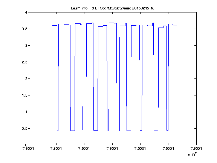Click the leftmost x-axis tick label 7.3601

[28, 149]
